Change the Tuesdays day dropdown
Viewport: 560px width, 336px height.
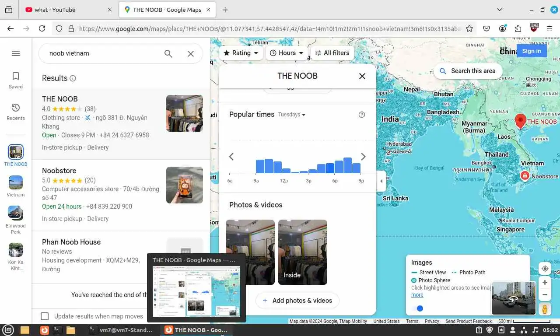(292, 115)
